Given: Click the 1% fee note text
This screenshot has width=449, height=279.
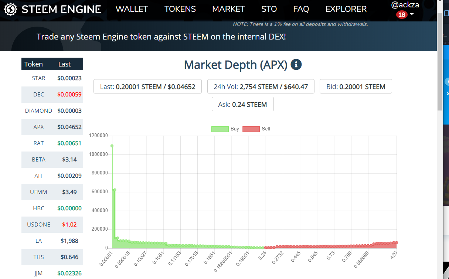Looking at the screenshot, I should coord(300,24).
